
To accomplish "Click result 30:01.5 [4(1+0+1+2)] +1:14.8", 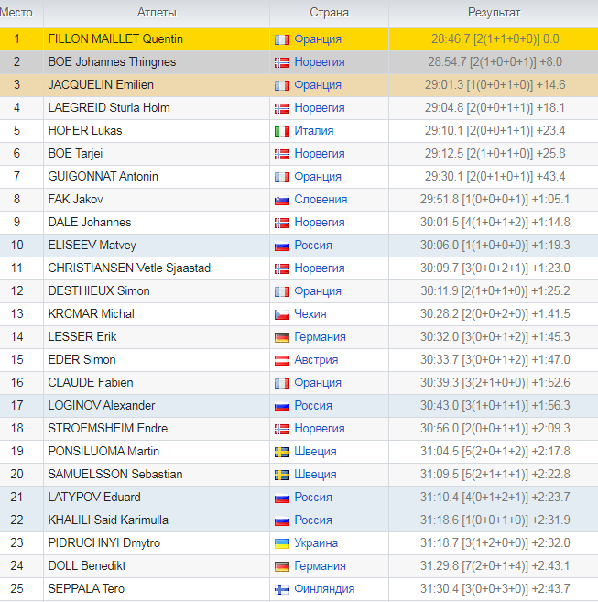I will [x=495, y=222].
